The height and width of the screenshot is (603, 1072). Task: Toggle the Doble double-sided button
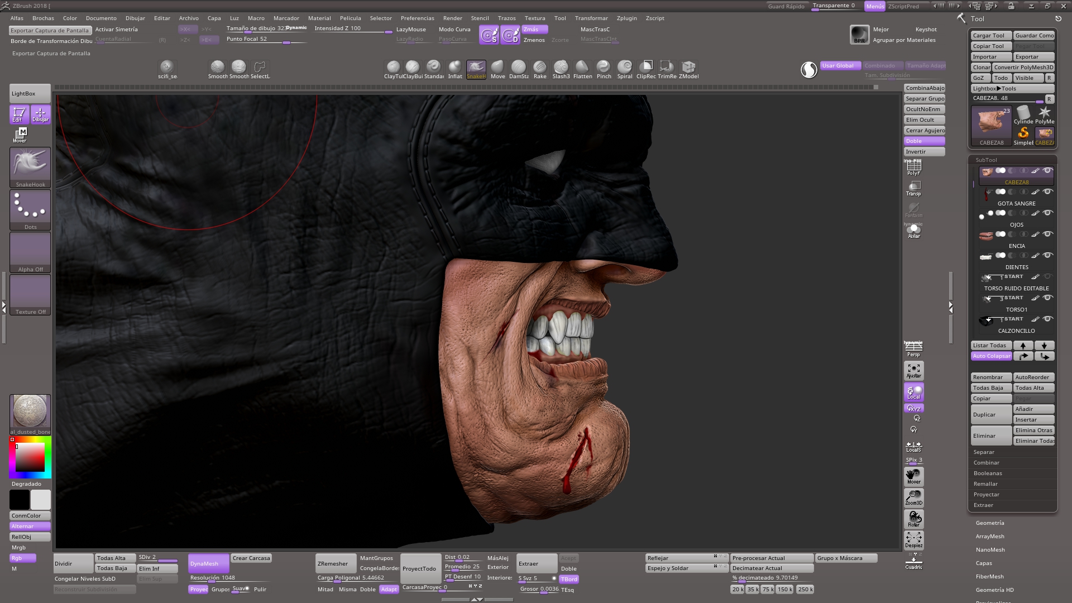[x=924, y=141]
